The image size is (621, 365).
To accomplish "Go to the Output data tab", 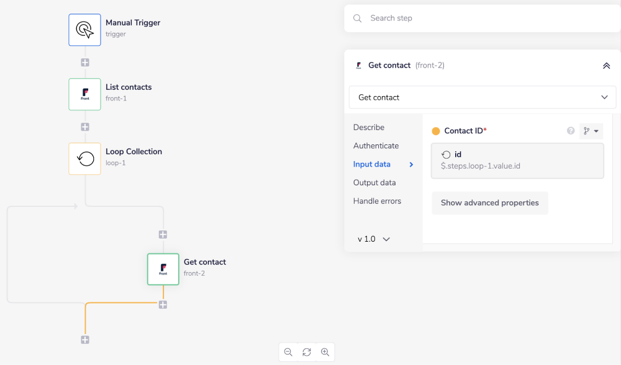I will coord(374,183).
